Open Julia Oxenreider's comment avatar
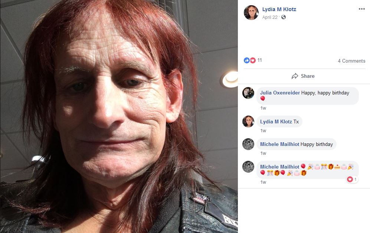Viewport: 370px width, 233px height. (x=248, y=93)
